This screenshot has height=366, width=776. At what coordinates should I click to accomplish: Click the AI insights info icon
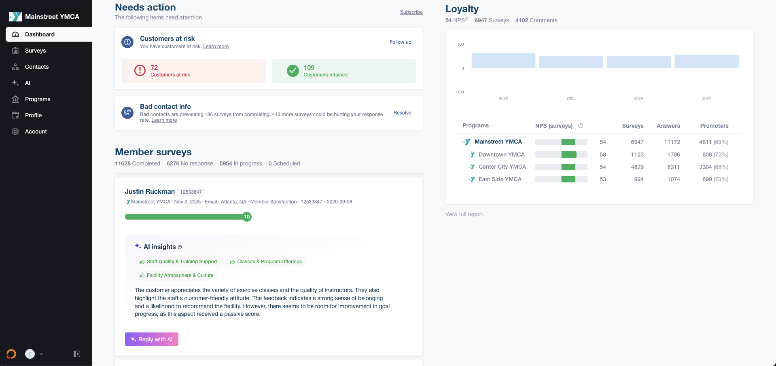coord(180,247)
